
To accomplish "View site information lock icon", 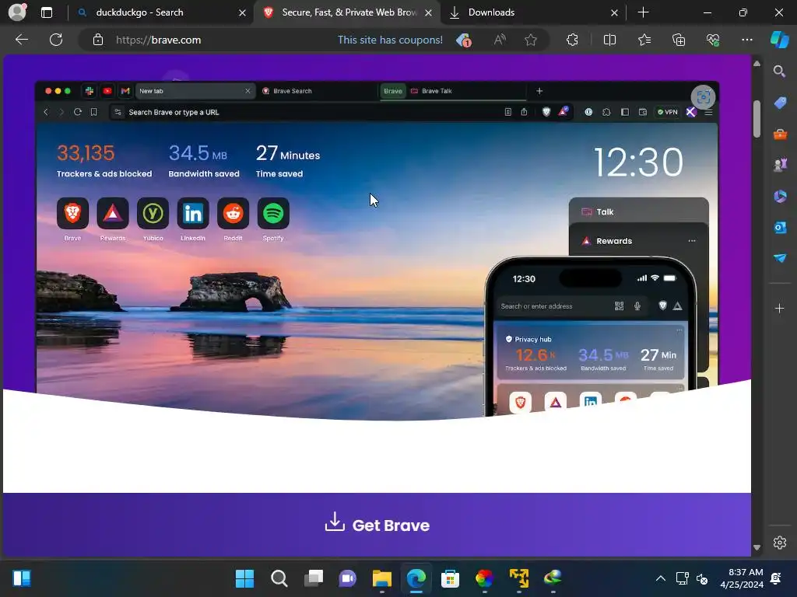I will click(98, 40).
